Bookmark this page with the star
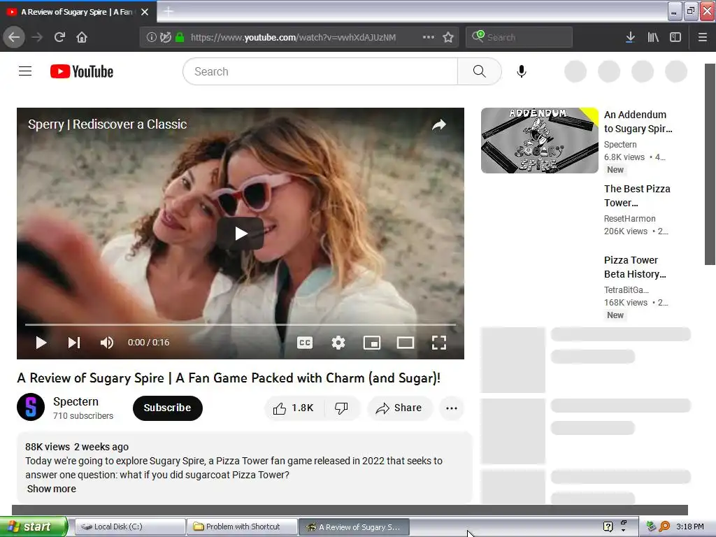The image size is (716, 537). coord(448,38)
